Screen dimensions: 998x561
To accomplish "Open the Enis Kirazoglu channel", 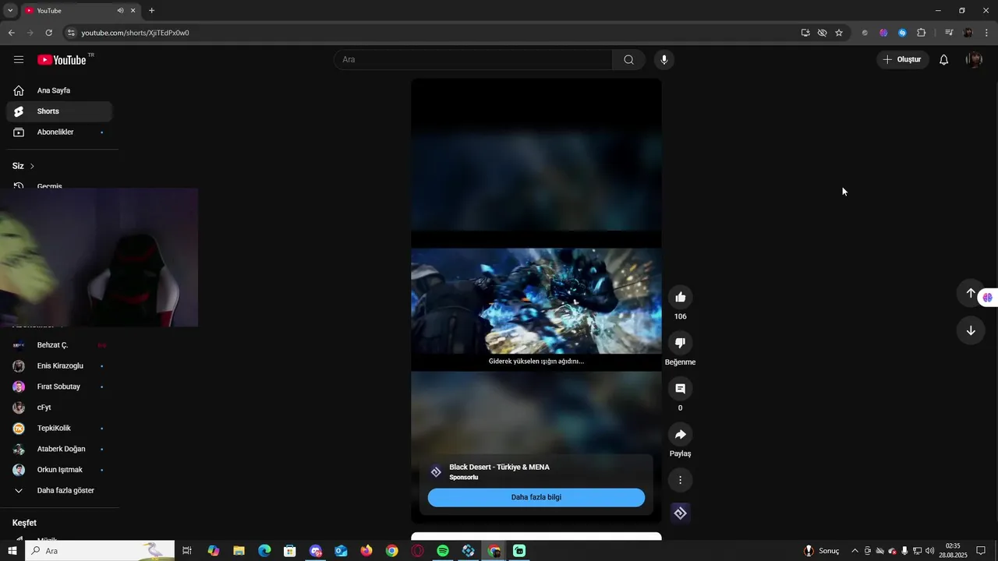I will tap(59, 366).
